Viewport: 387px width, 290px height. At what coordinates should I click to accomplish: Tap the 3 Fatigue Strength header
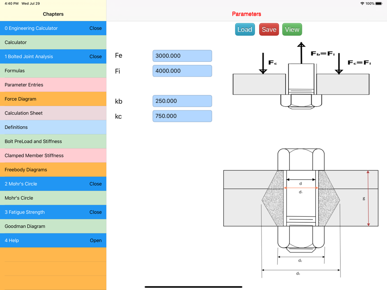(53, 212)
